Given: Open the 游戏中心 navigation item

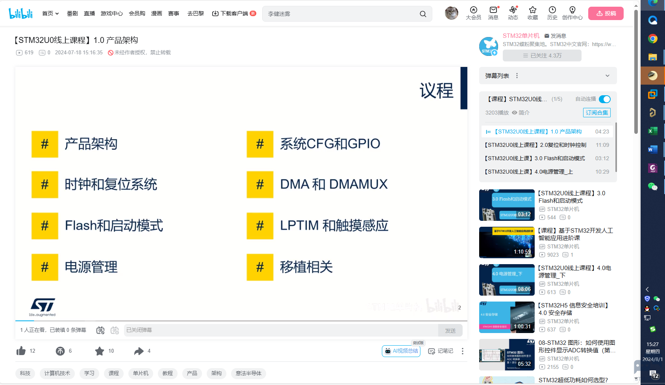Looking at the screenshot, I should [x=112, y=13].
